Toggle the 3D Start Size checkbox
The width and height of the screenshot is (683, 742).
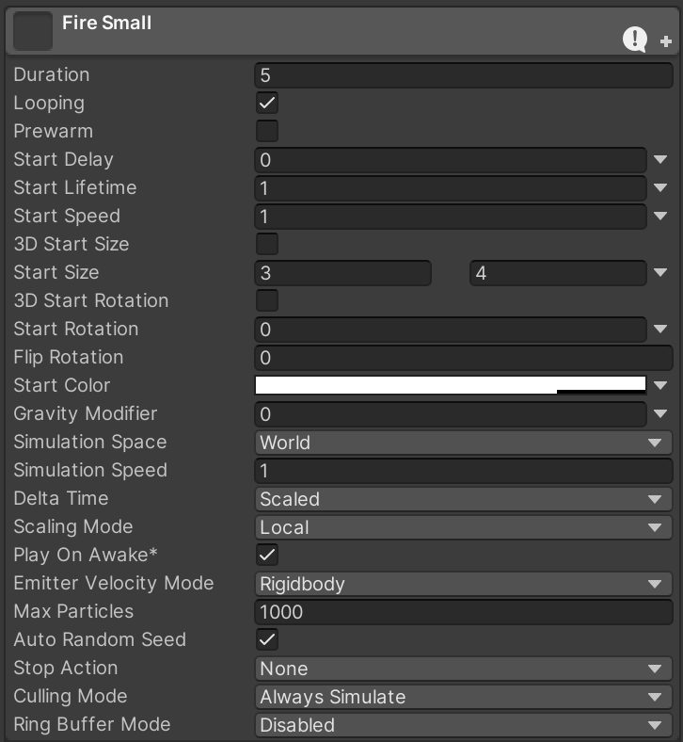tap(267, 245)
